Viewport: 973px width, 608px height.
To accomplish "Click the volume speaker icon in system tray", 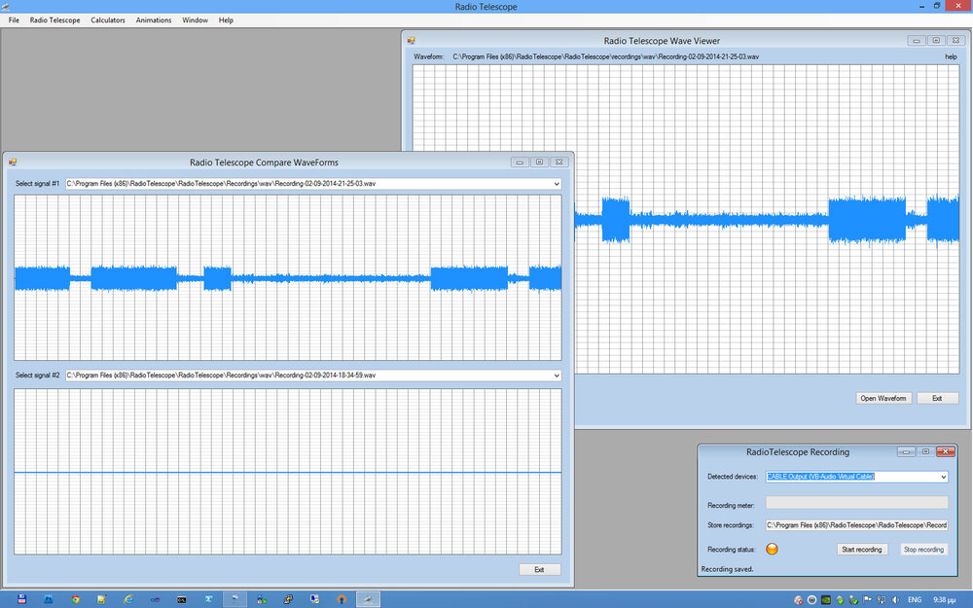I will (897, 599).
